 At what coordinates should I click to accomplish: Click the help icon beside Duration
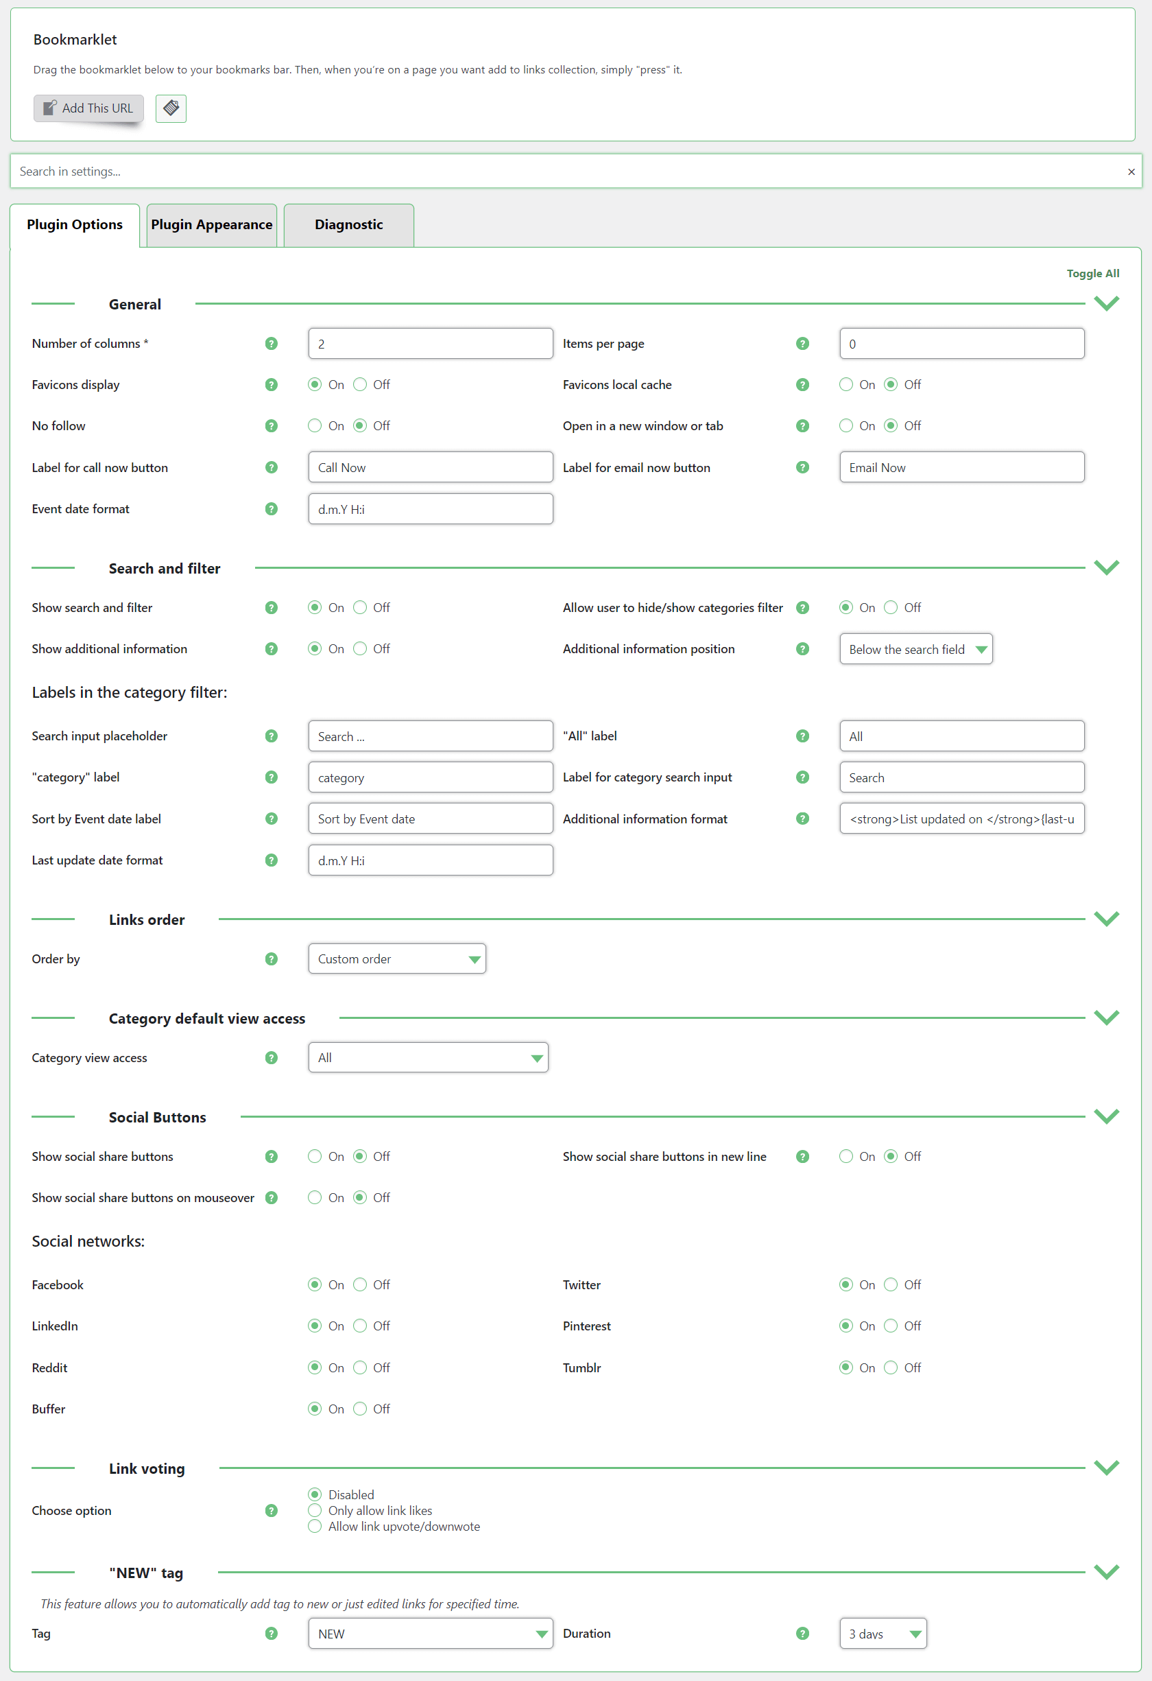point(802,1634)
